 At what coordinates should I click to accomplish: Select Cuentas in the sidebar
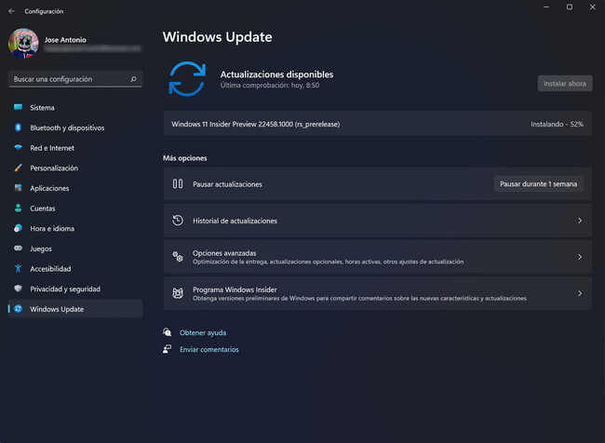pos(75,208)
